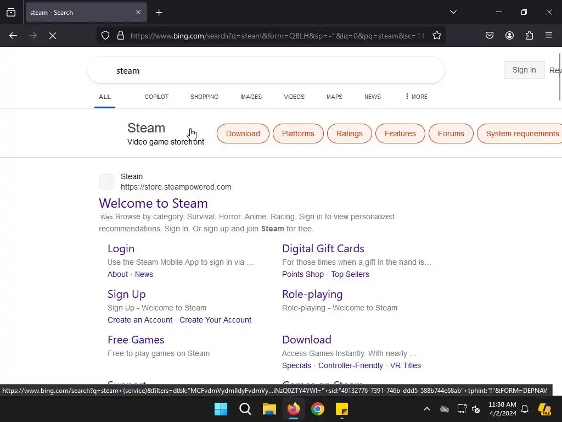Viewport: 562px width, 422px height.
Task: Open the Create Your Account link
Action: (x=215, y=320)
